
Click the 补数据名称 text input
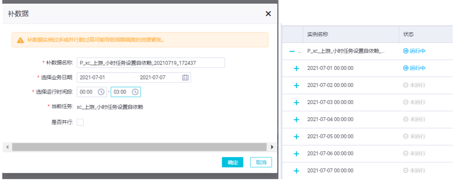pyautogui.click(x=151, y=62)
